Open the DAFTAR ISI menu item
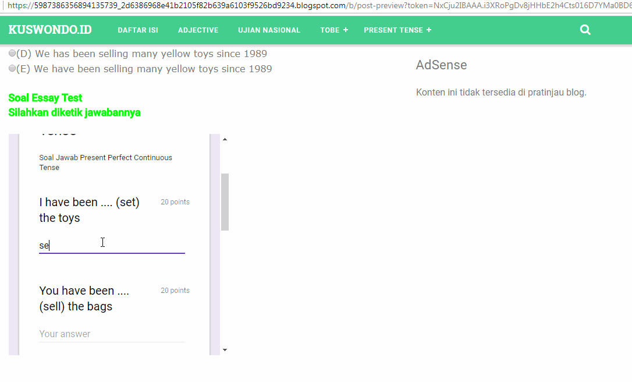 [x=138, y=30]
